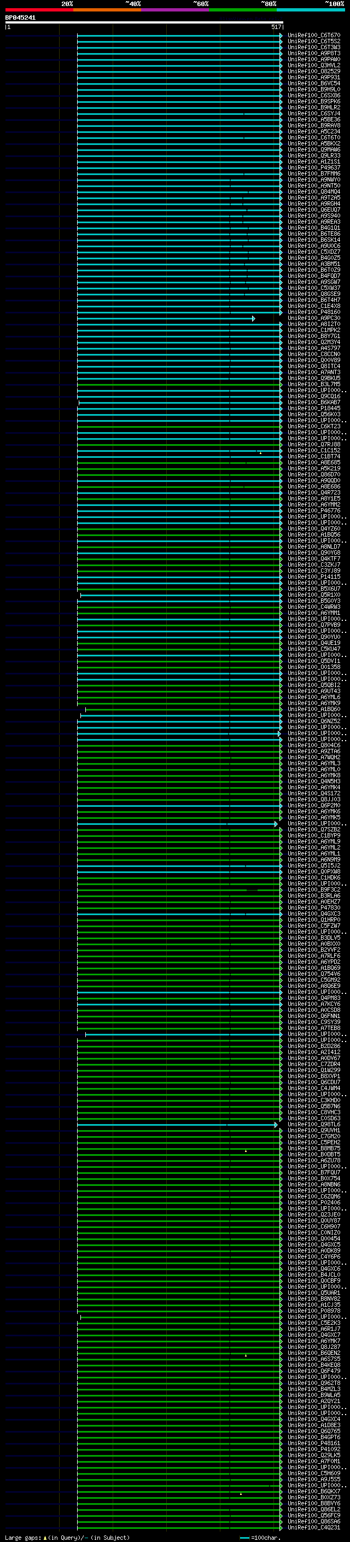Click label UniRef100_C3KHD0
Viewport: 350px width, 1542px height.
coord(313,1100)
